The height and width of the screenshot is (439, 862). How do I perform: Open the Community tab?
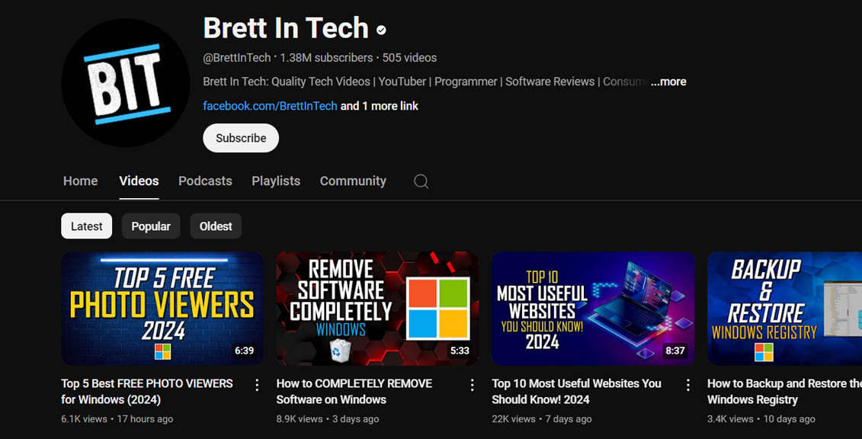tap(353, 181)
